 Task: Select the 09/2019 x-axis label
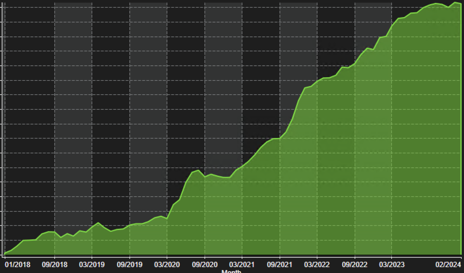(x=129, y=264)
